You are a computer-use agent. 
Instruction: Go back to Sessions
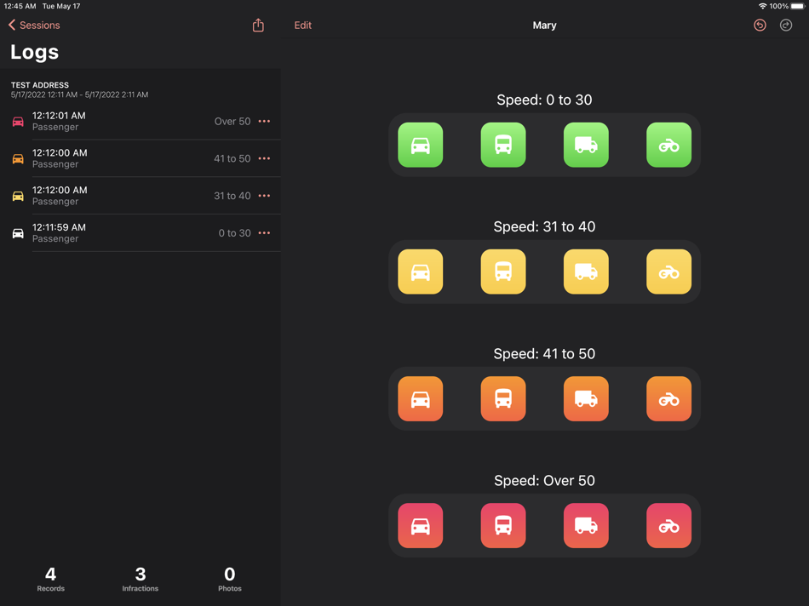pos(34,25)
